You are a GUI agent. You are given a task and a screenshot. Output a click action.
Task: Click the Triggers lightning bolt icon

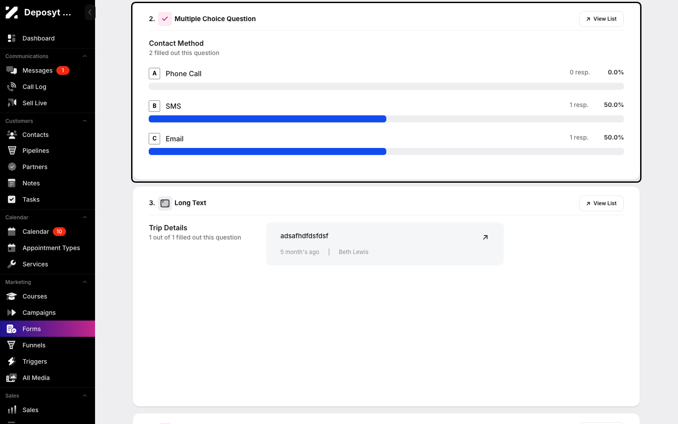coord(12,361)
